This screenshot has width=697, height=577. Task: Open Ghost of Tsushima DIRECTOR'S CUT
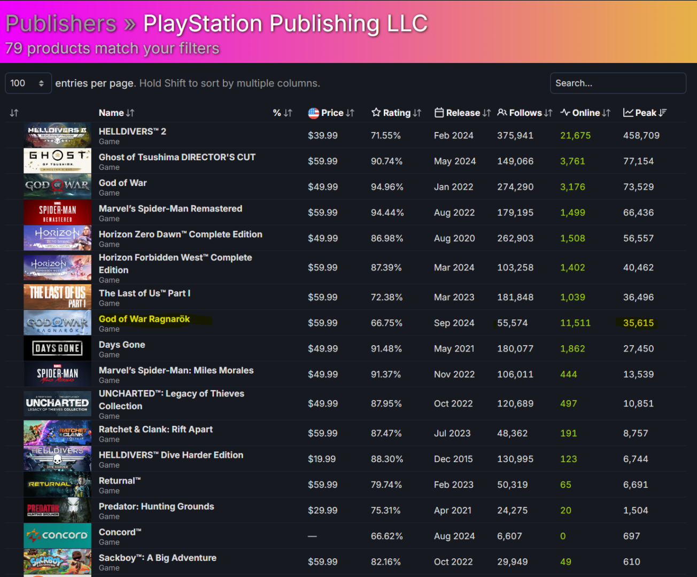click(177, 157)
